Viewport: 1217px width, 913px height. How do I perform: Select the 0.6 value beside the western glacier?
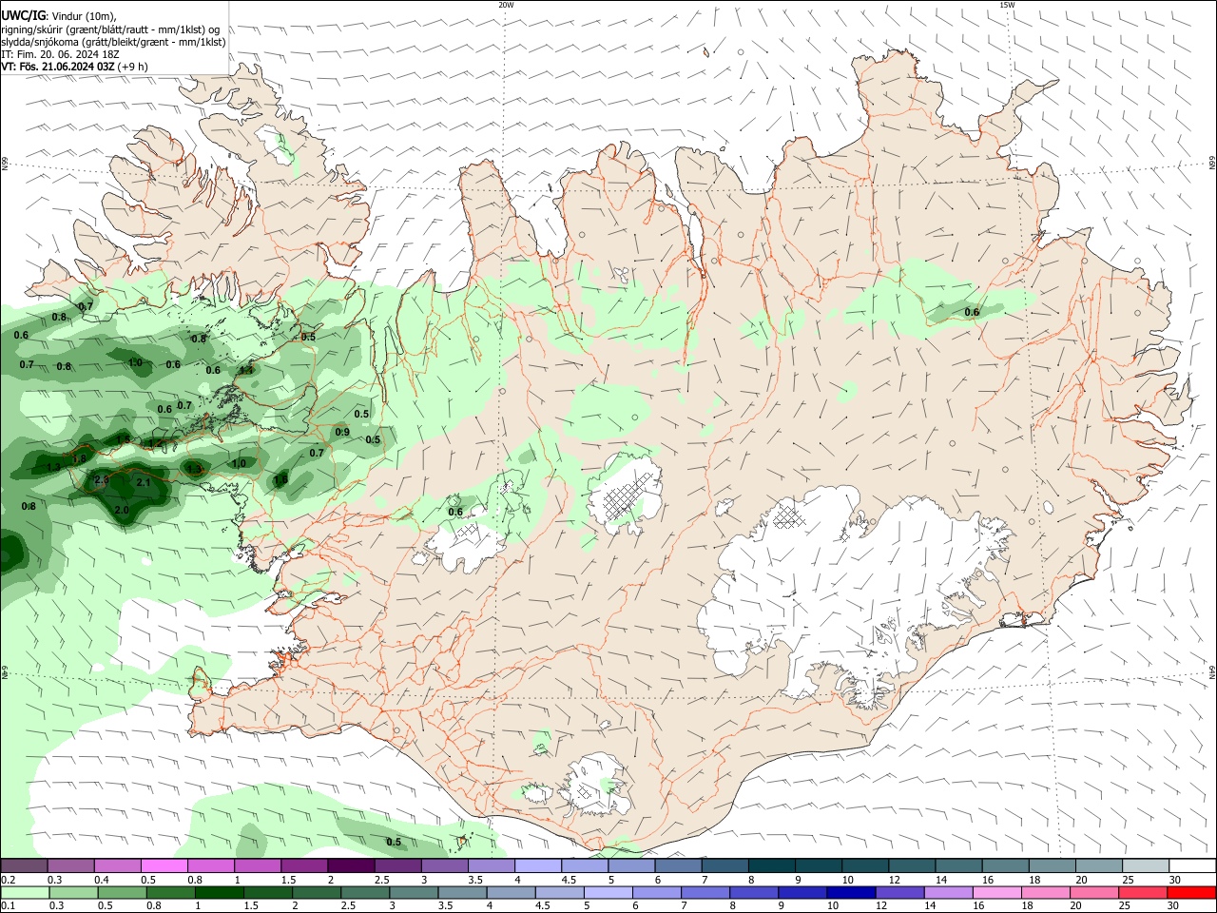(455, 512)
